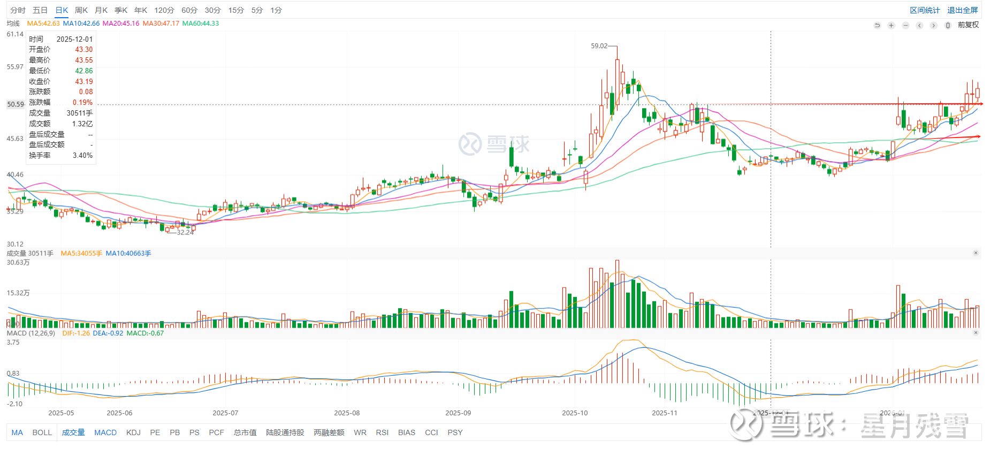Image resolution: width=998 pixels, height=456 pixels.
Task: Close the MACD indicator panel
Action: [976, 333]
